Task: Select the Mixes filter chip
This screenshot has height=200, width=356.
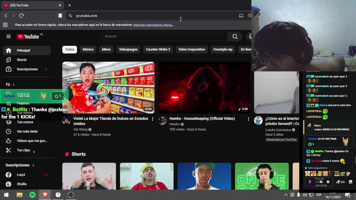Action: (x=106, y=49)
